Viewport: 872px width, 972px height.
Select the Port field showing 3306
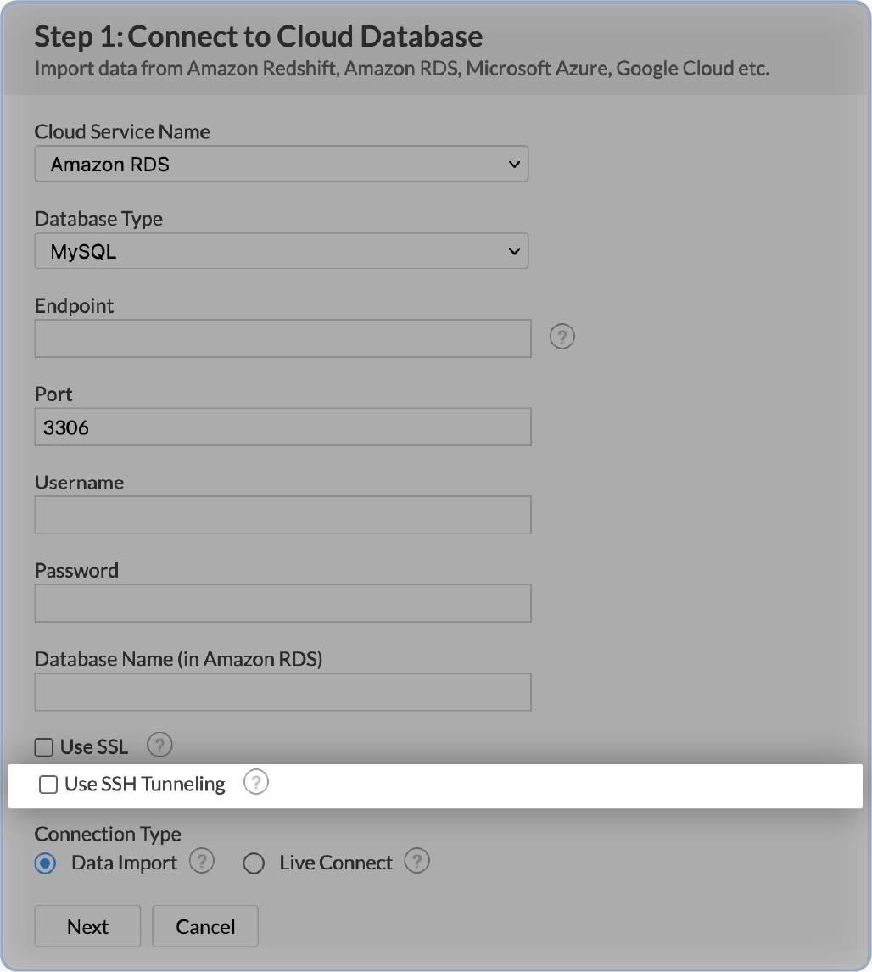tap(282, 427)
